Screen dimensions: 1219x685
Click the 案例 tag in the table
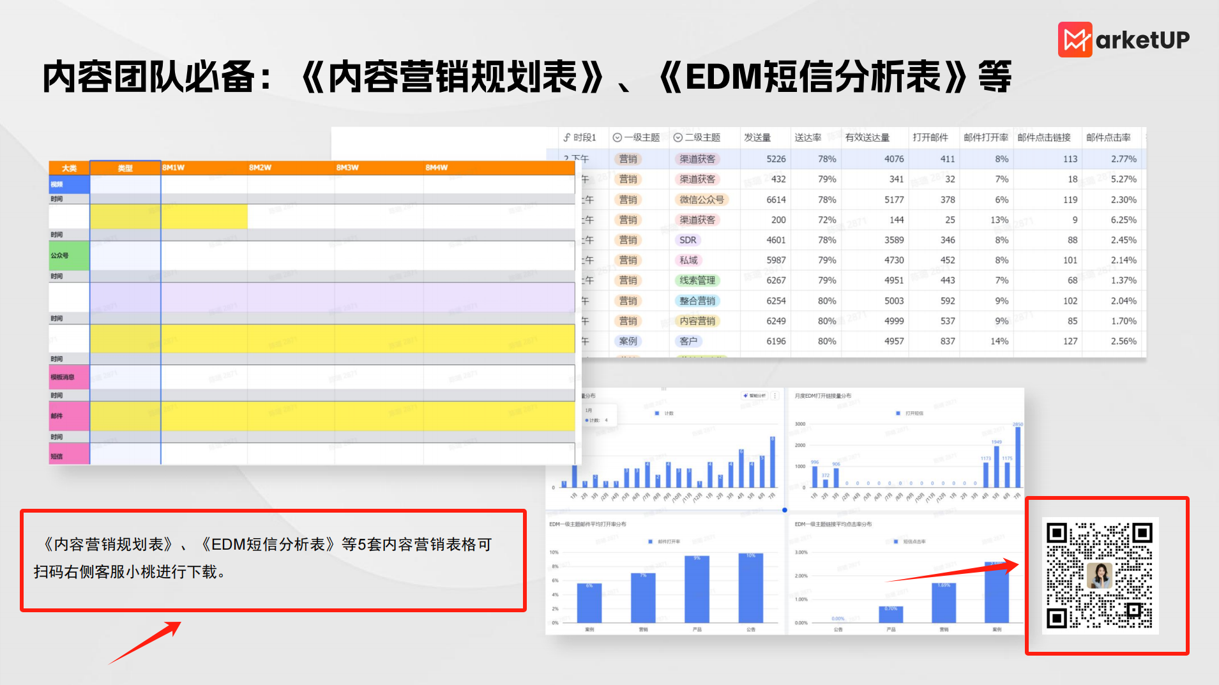coord(628,342)
